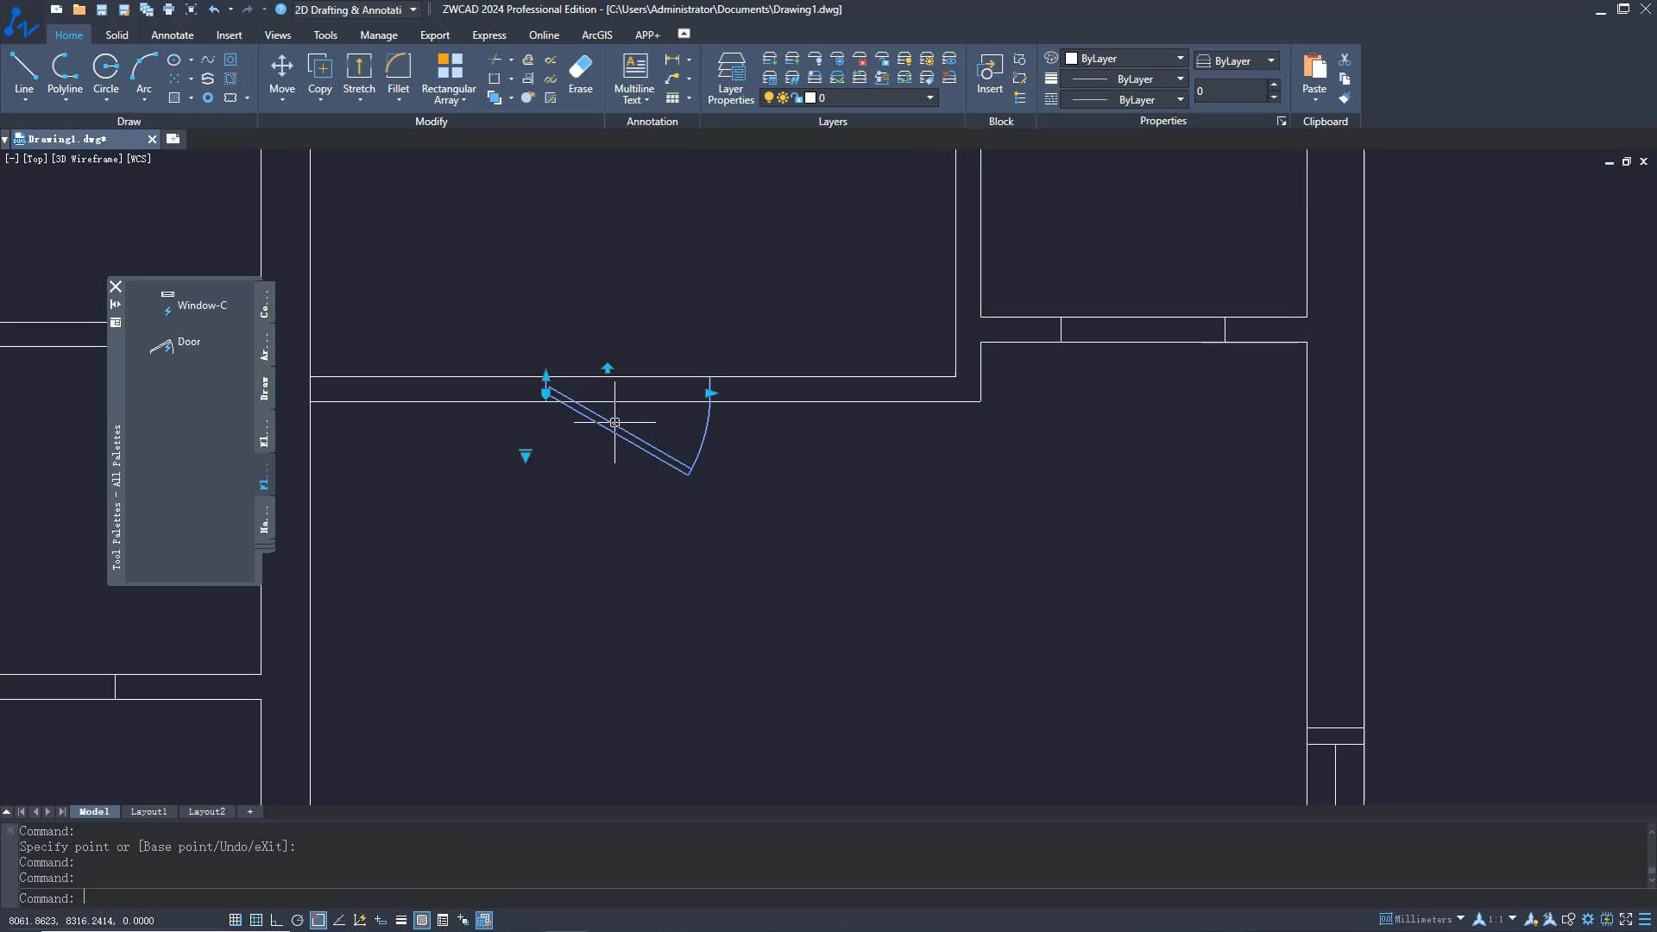The width and height of the screenshot is (1657, 932).
Task: Click the Door tool in the palette
Action: click(188, 342)
